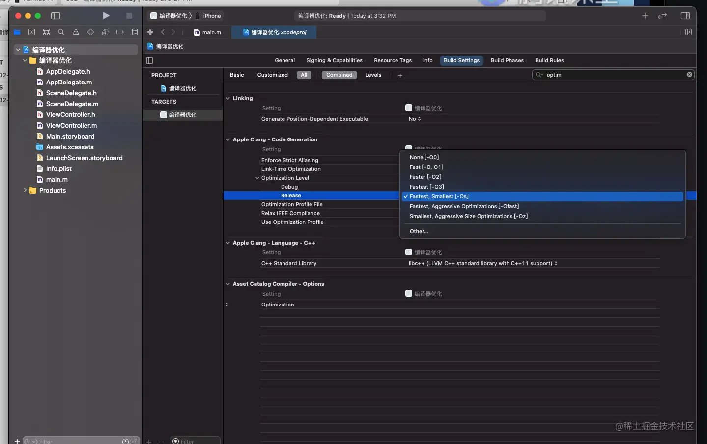Hide the navigator sidebar panel
Screen dimensions: 707x444
click(x=56, y=16)
